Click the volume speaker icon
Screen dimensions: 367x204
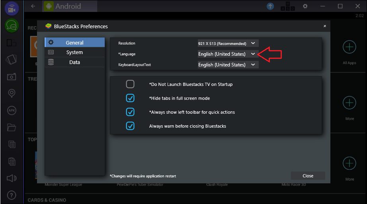click(x=12, y=179)
